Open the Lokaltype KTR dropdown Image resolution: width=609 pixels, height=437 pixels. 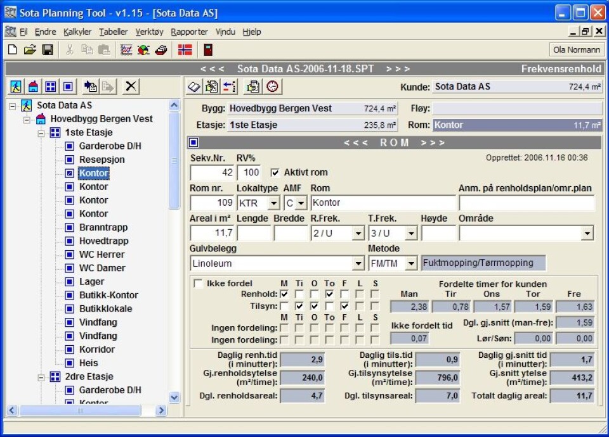(274, 203)
